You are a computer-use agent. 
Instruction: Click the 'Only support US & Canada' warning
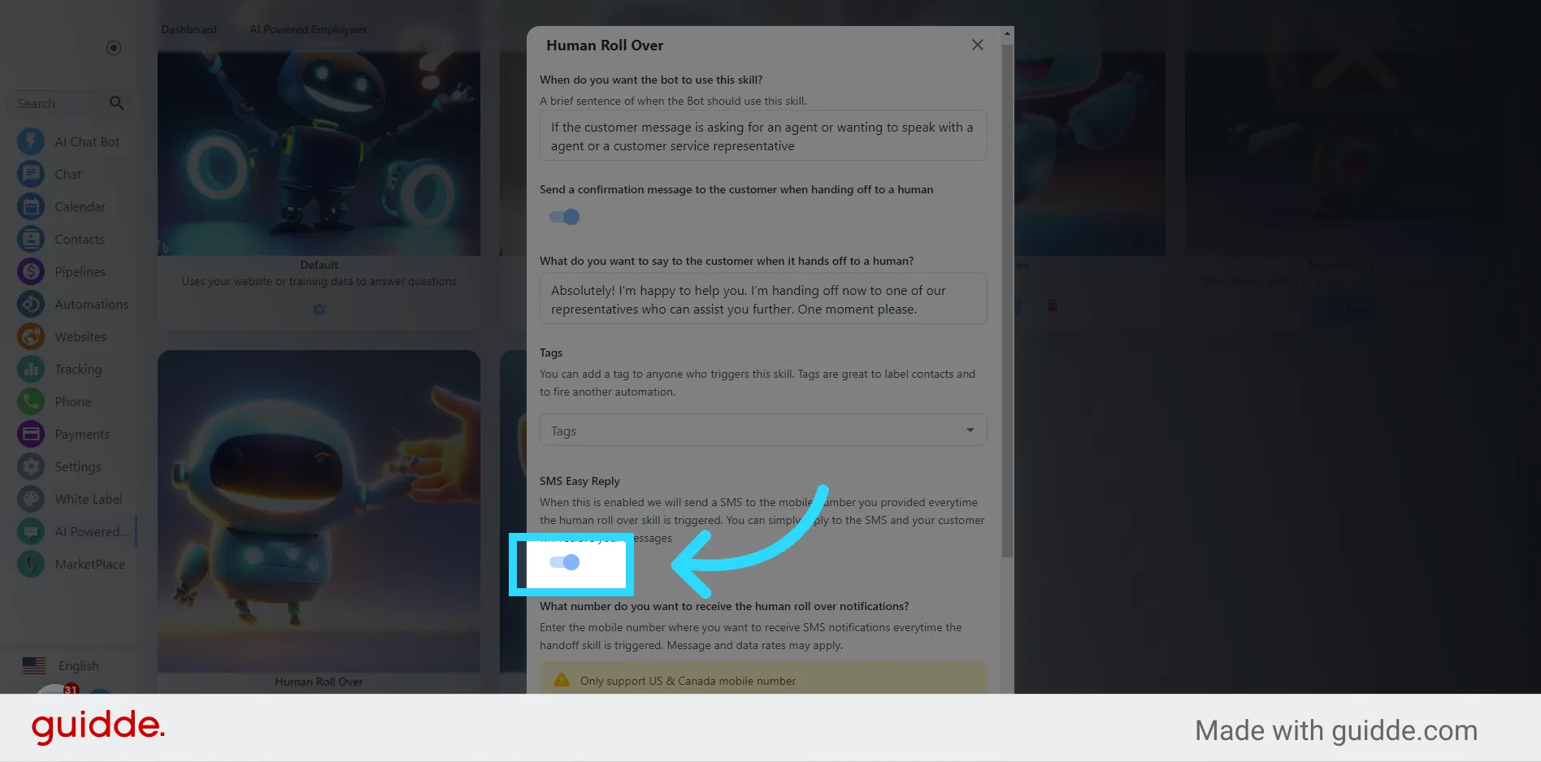coord(763,681)
